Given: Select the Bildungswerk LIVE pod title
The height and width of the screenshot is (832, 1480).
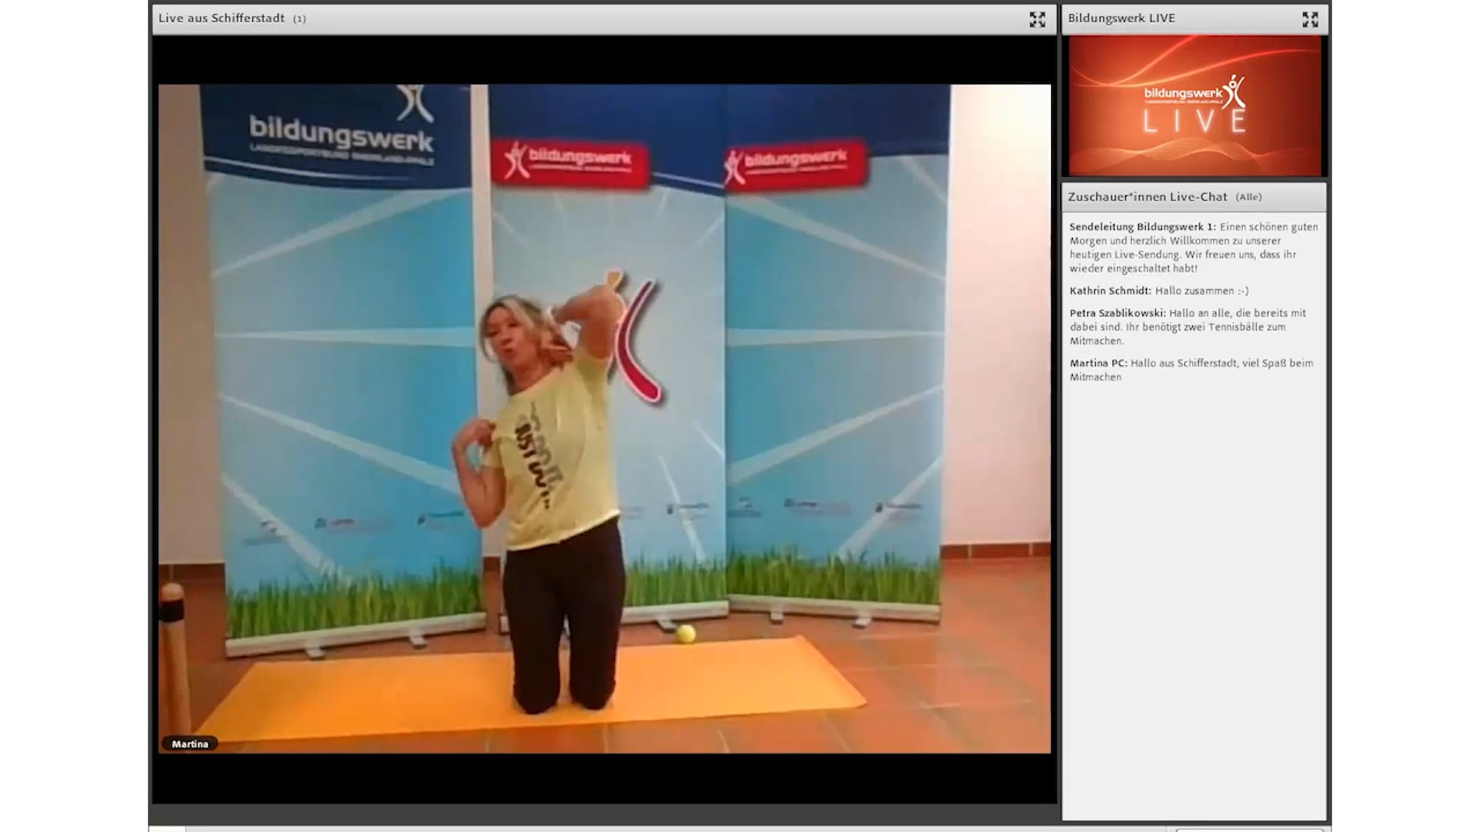Looking at the screenshot, I should [1121, 18].
